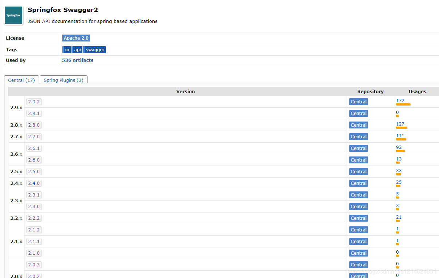
Task: Click Central badge in 2.1.1 row
Action: (358, 242)
